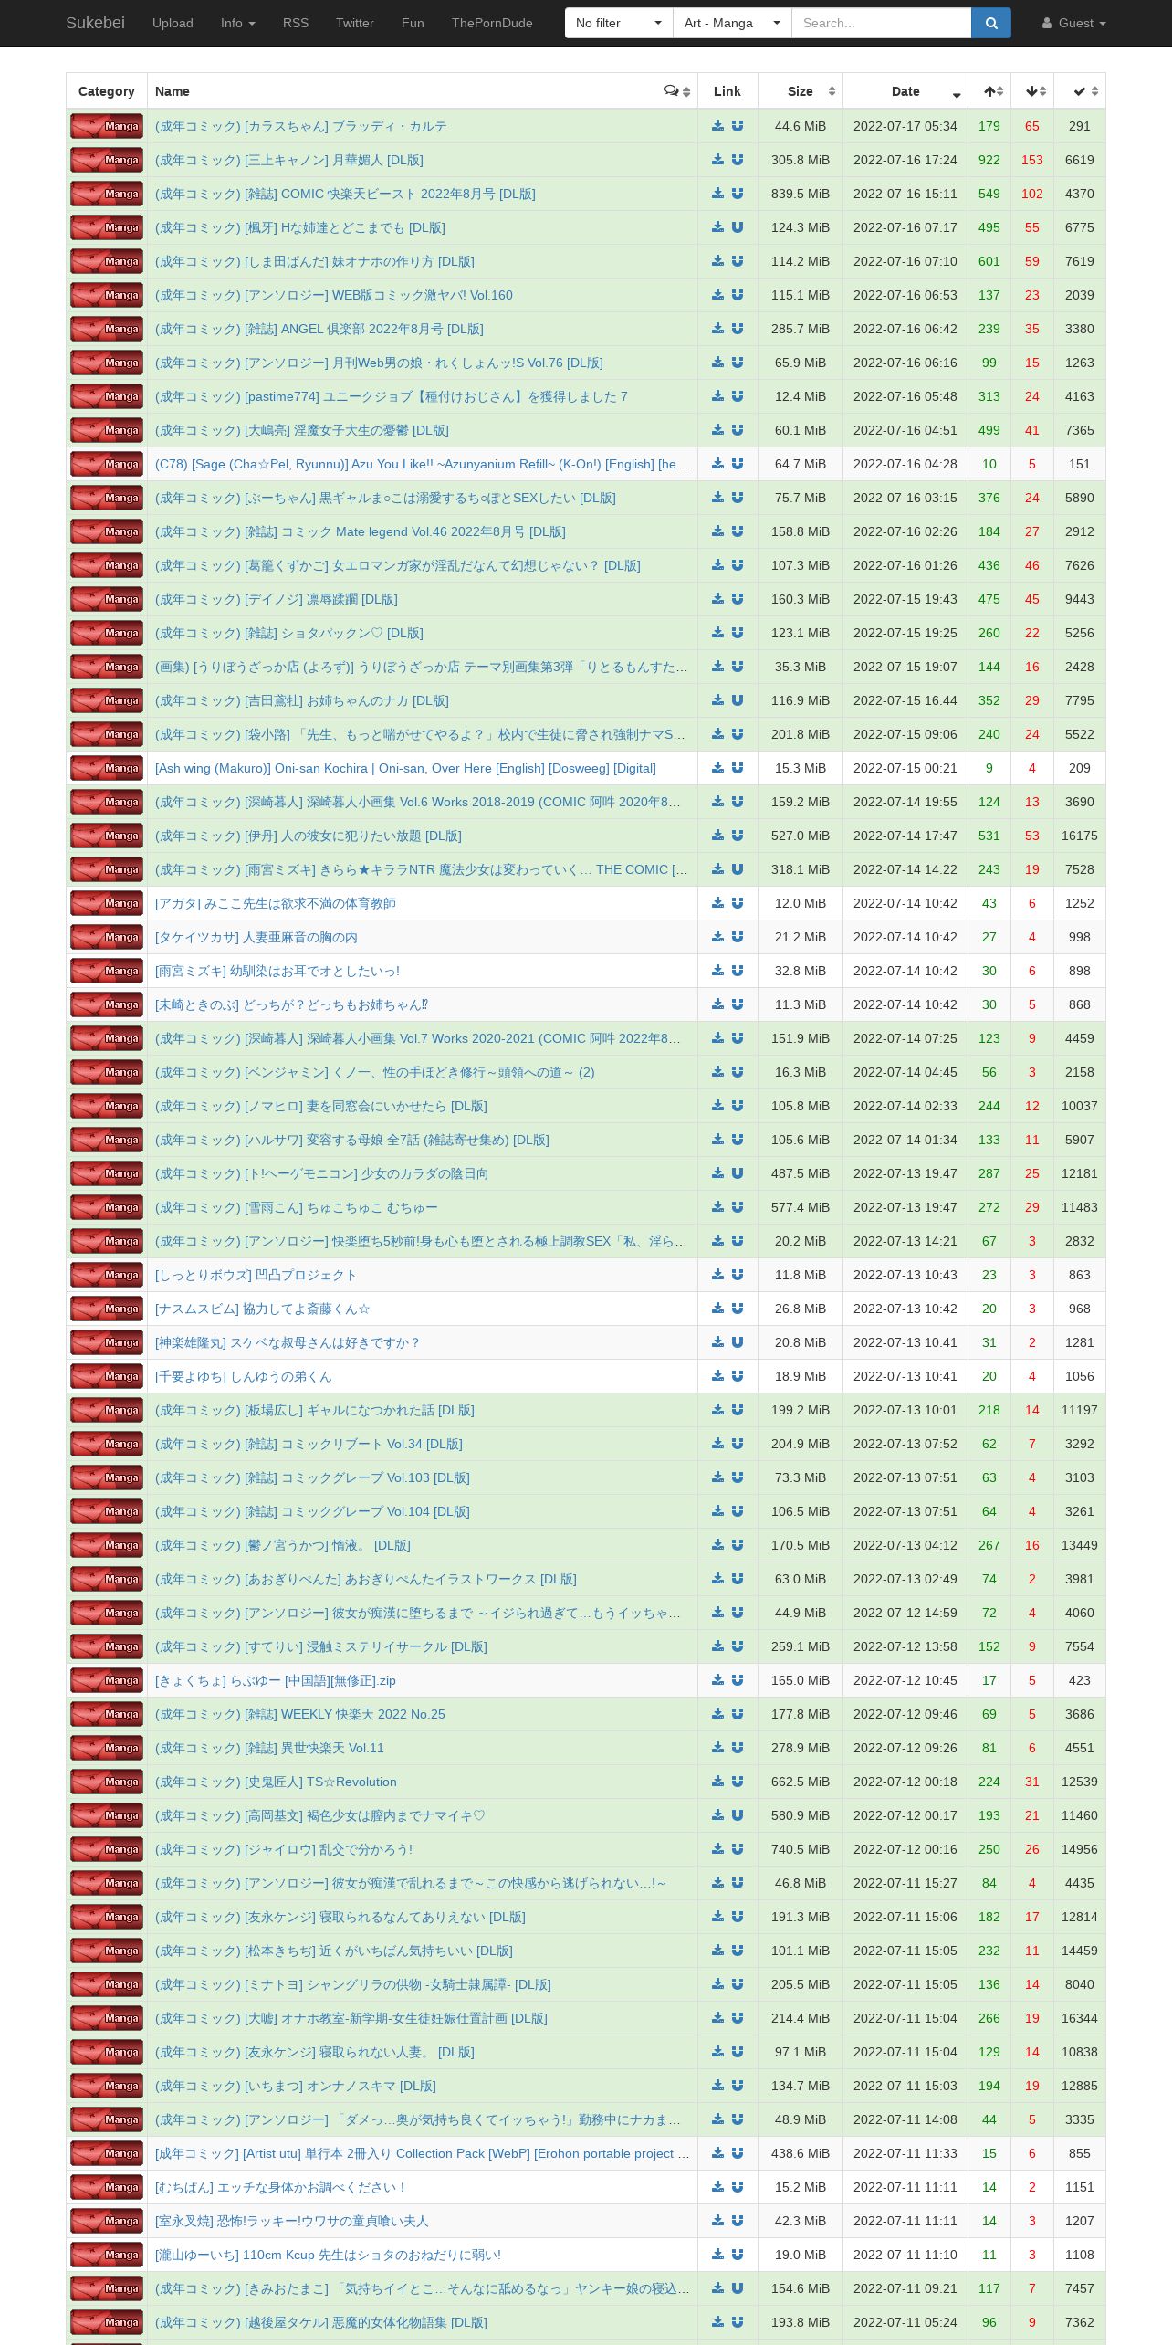Open the COMIC Mate legend Vol.46 entry
This screenshot has width=1172, height=2345.
tap(361, 531)
